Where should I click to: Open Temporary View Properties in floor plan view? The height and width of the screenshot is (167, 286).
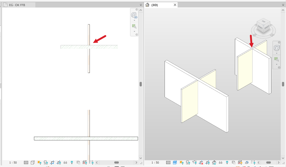(x=78, y=163)
